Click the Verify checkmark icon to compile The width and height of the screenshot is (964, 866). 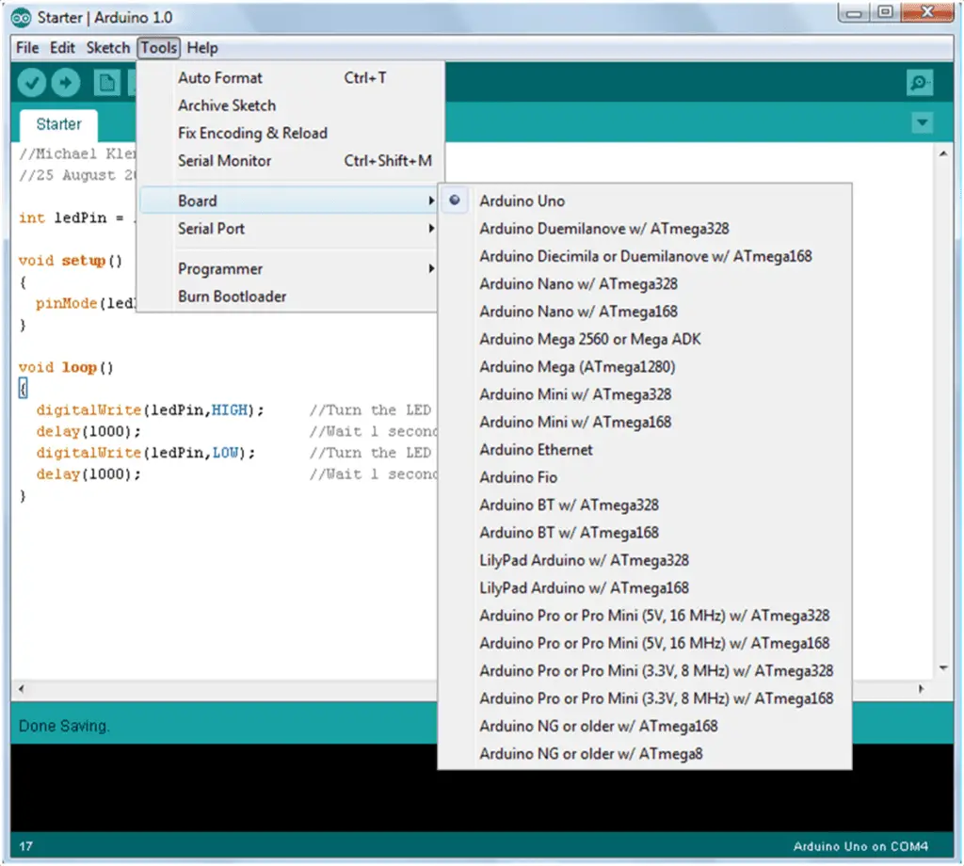coord(31,83)
